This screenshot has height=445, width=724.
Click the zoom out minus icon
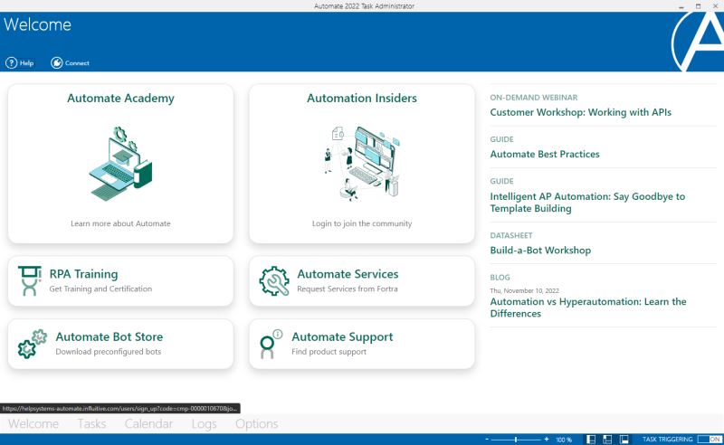click(487, 439)
